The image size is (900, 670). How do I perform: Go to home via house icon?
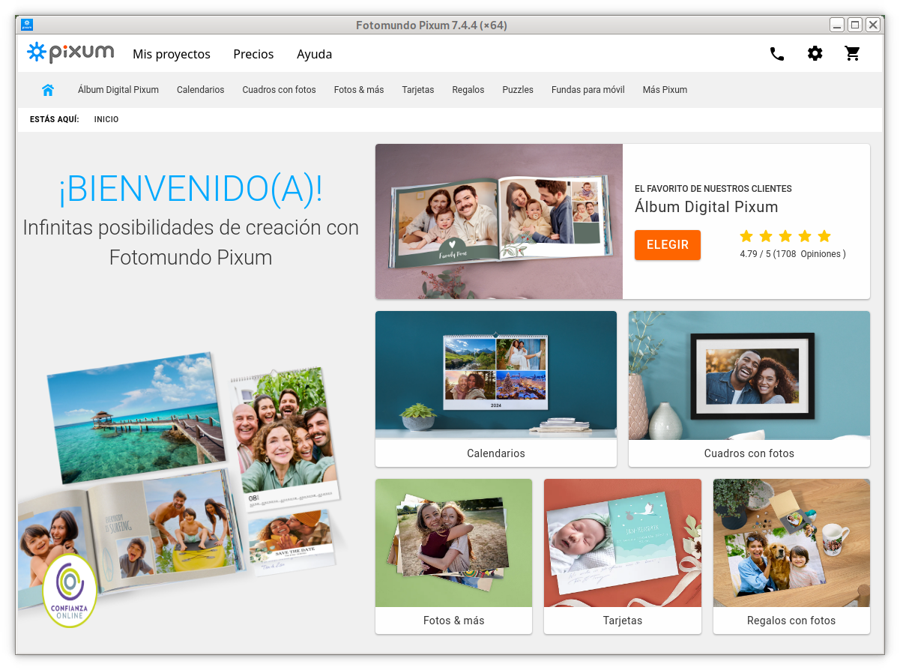pos(48,90)
